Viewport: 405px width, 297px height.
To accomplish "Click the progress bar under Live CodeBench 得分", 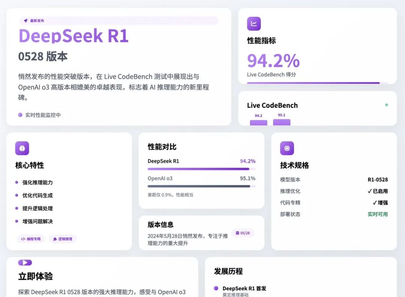I will (x=318, y=83).
